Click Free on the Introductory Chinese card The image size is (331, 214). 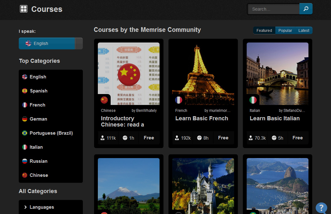(149, 138)
